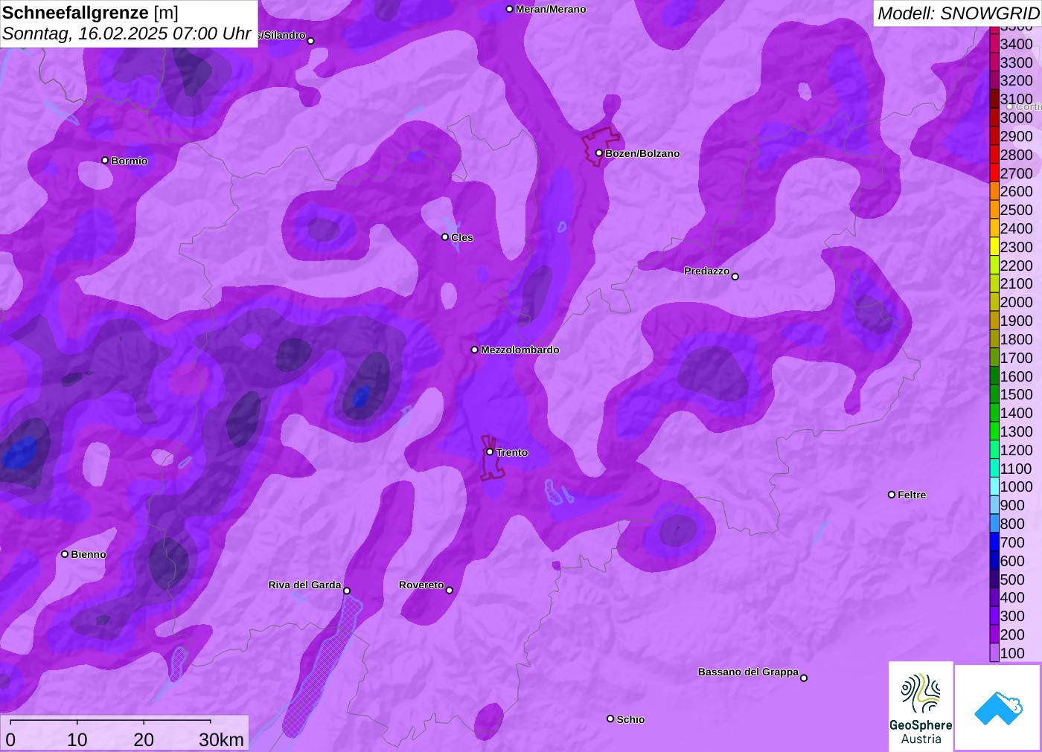Image resolution: width=1042 pixels, height=752 pixels.
Task: Click the Mezzolombardo label text
Action: pos(520,350)
